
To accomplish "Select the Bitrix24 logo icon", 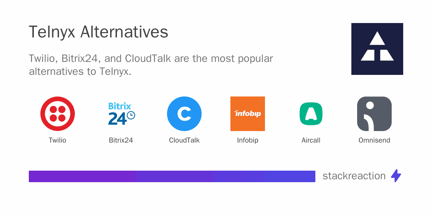I will pyautogui.click(x=121, y=114).
